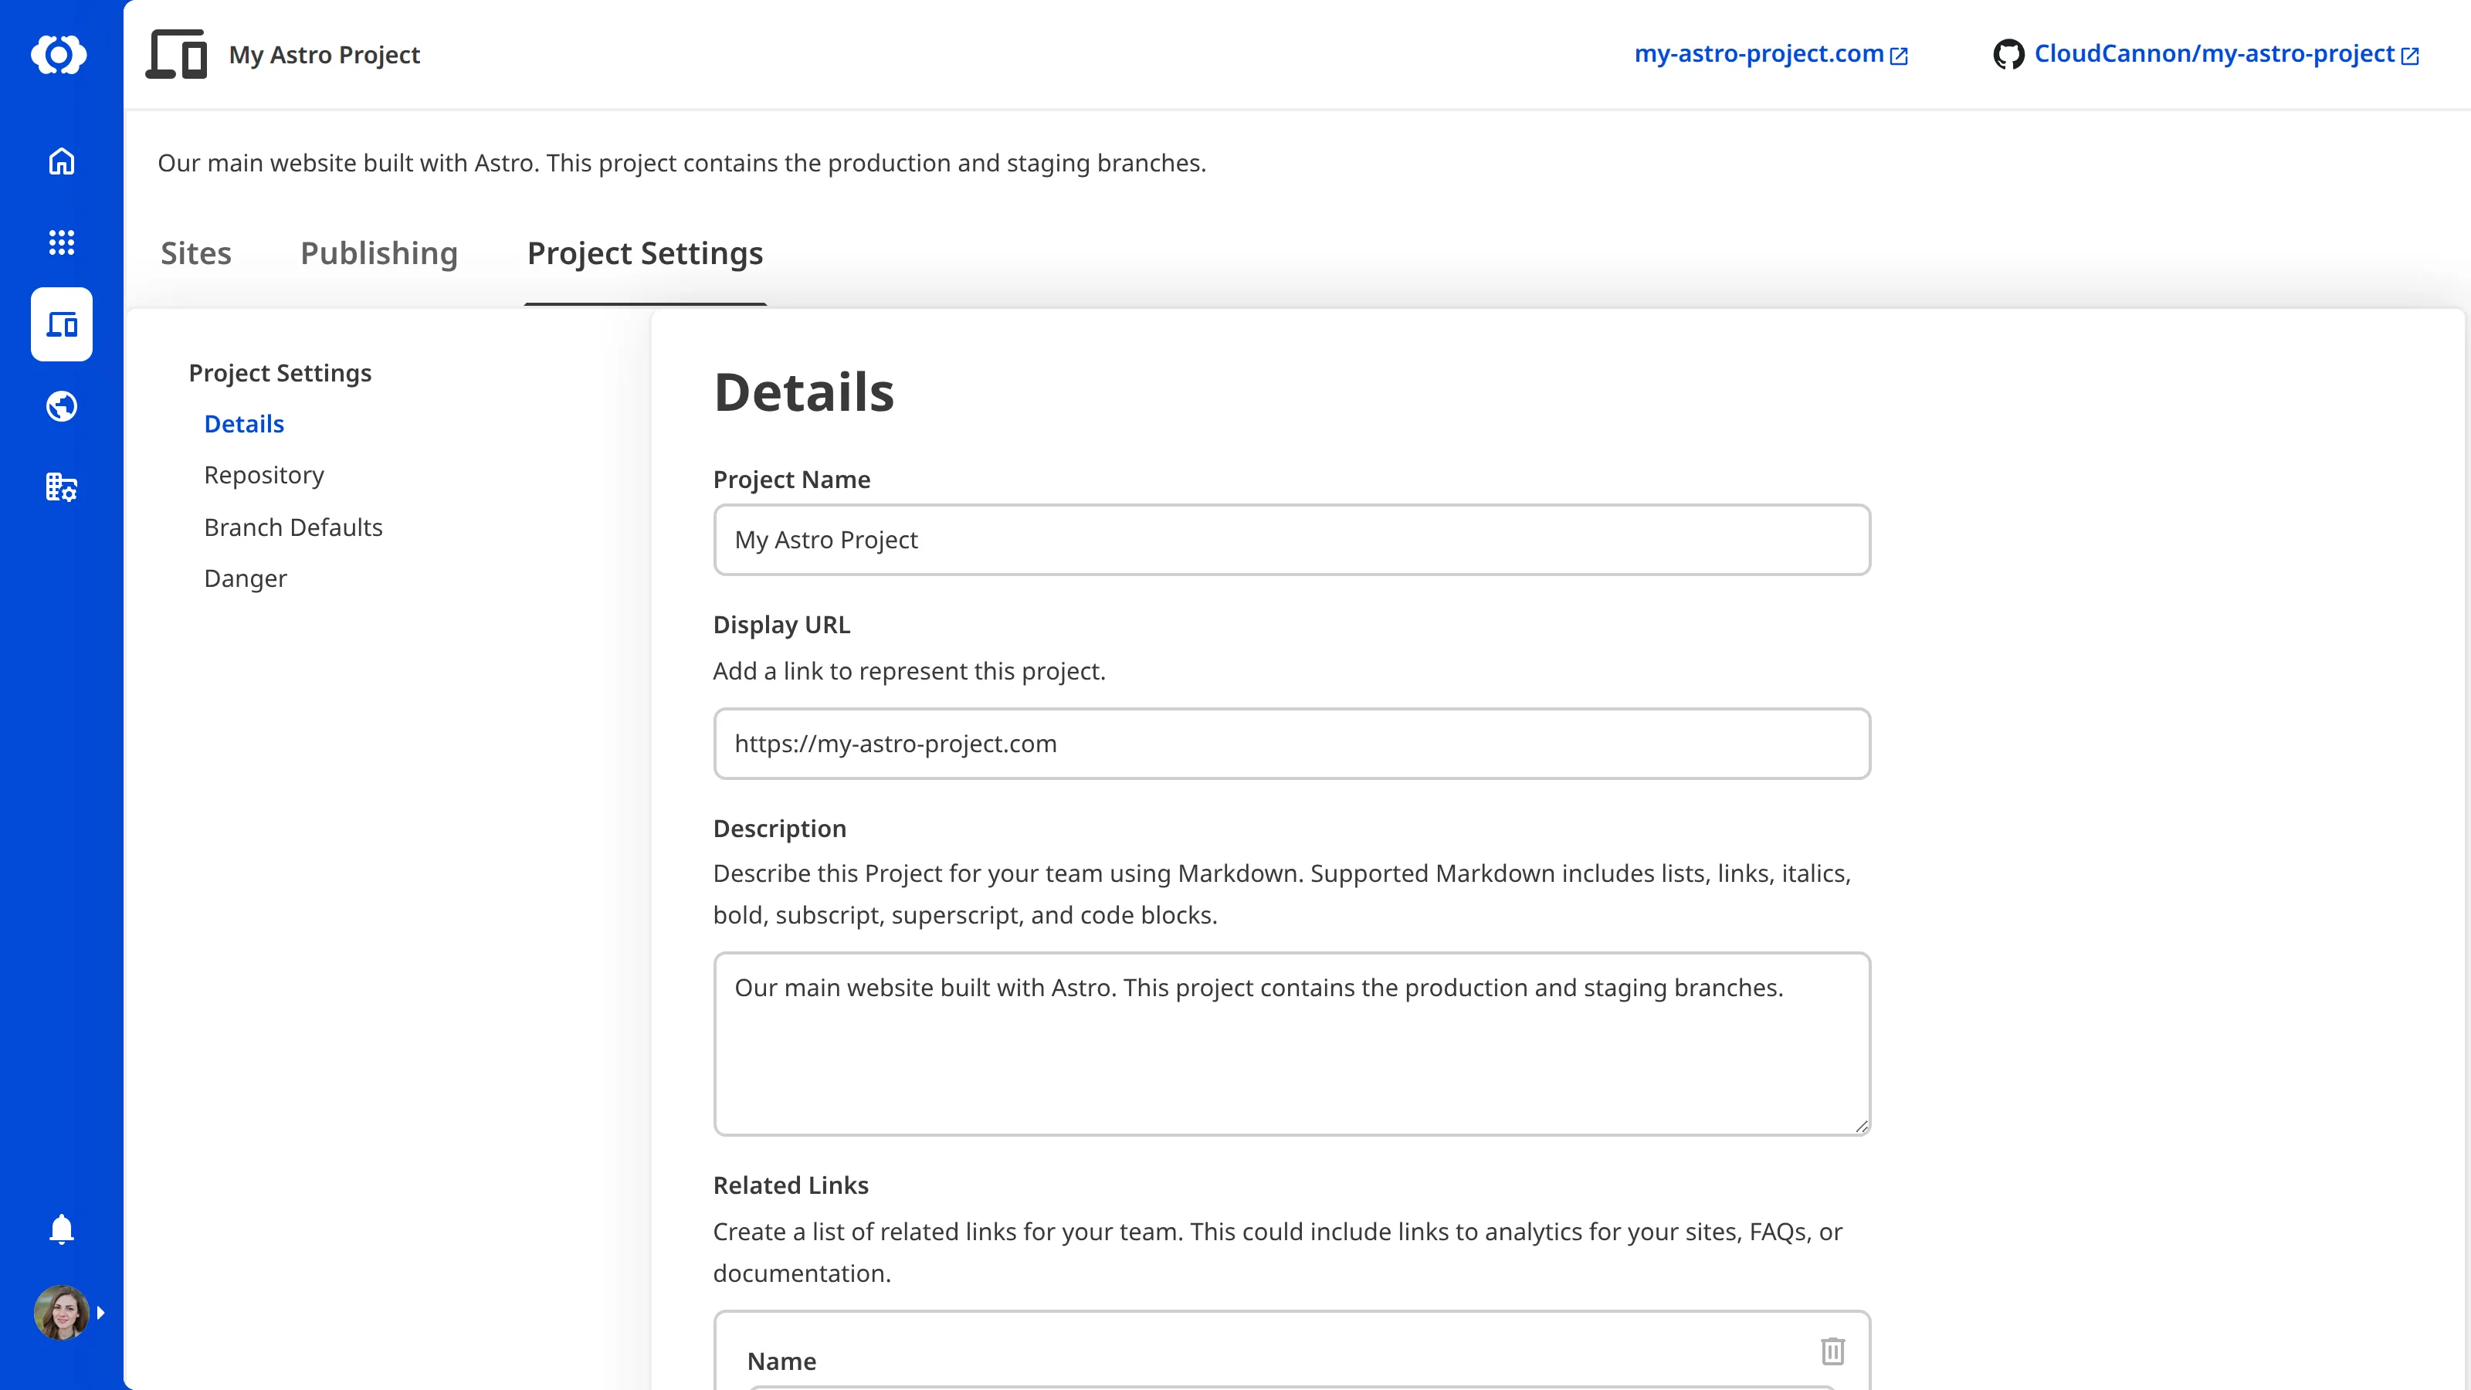The image size is (2471, 1390).
Task: Open the organization settings icon
Action: click(60, 487)
